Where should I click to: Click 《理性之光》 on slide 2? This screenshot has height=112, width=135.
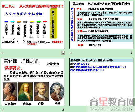coord(95,45)
